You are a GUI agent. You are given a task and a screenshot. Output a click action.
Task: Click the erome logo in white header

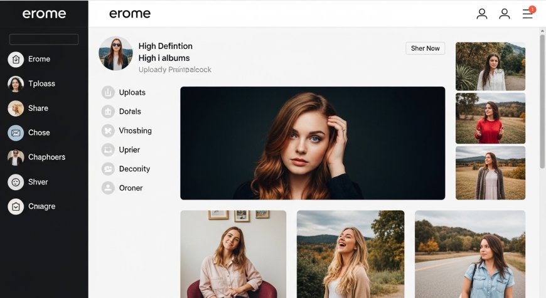130,14
